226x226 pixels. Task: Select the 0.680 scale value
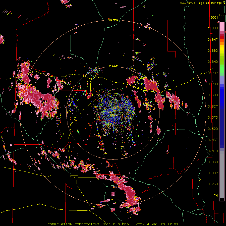point(213,95)
